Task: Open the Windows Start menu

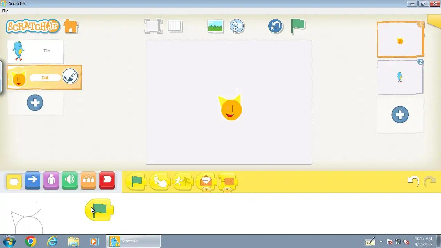Action: pos(9,241)
